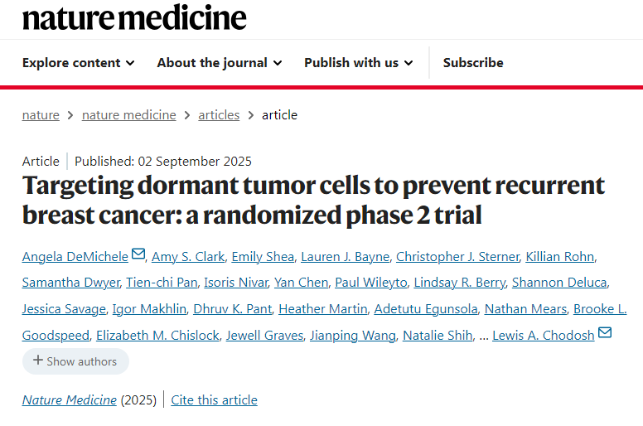
Task: Open author Elizabeth M. Chislock link
Action: [158, 336]
